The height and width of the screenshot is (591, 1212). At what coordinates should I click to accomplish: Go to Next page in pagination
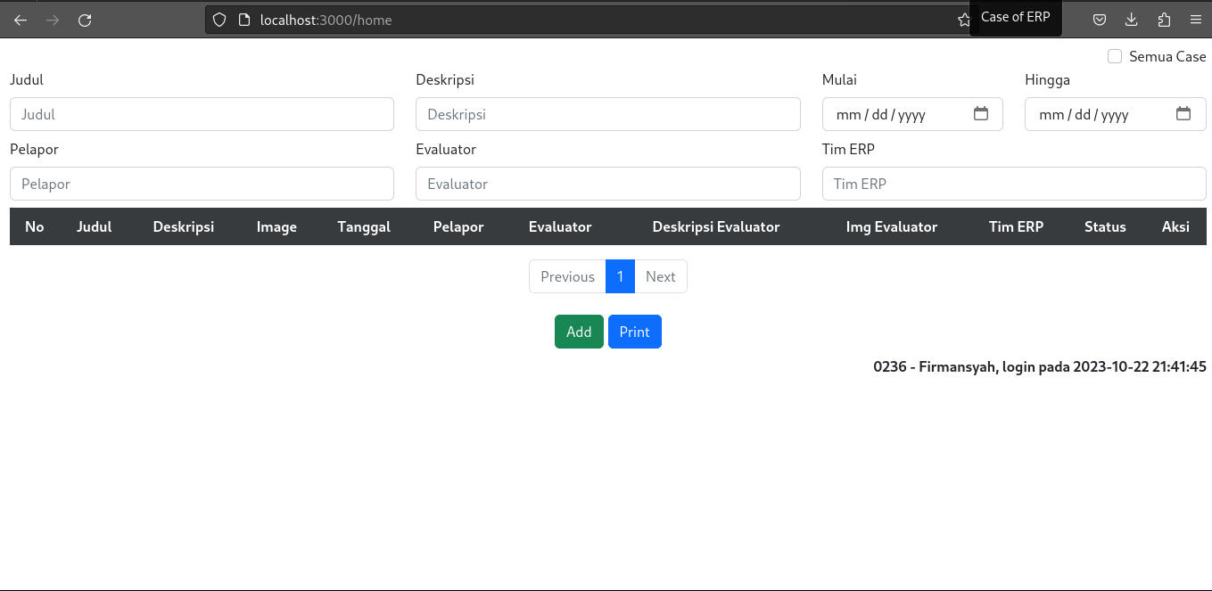coord(660,276)
